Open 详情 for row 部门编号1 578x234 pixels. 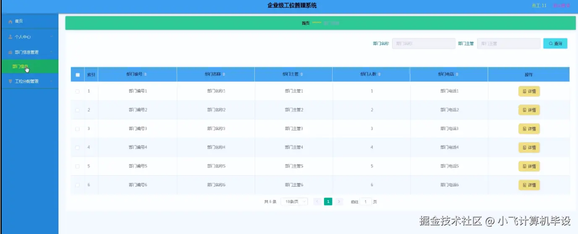(x=529, y=91)
